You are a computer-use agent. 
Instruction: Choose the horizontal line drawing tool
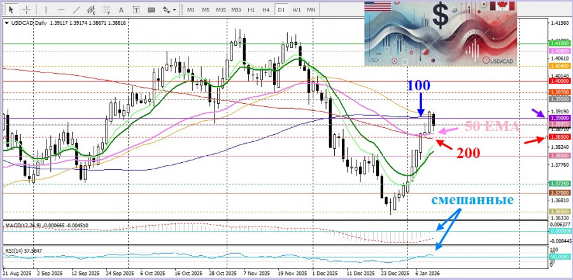[61, 10]
